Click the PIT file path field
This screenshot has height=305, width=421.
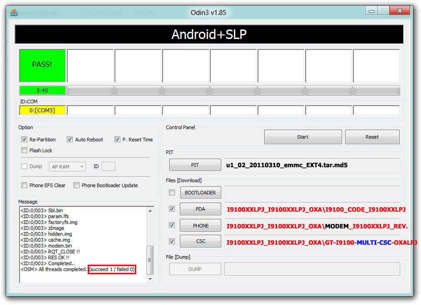312,165
